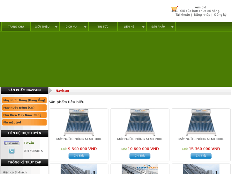
Task: Click the Sản phẩm tiêu biểu heading
Action: click(66, 102)
